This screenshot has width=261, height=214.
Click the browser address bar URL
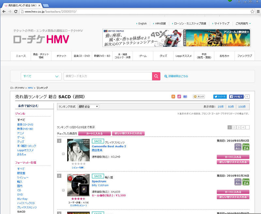(51, 11)
